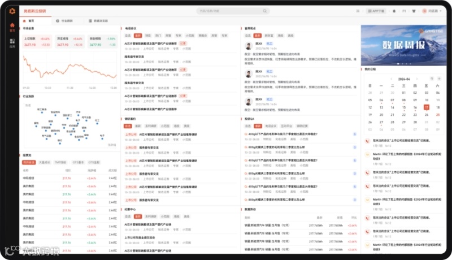Switch to the 数据浏览器 top tab
The width and height of the screenshot is (452, 260).
(98, 21)
